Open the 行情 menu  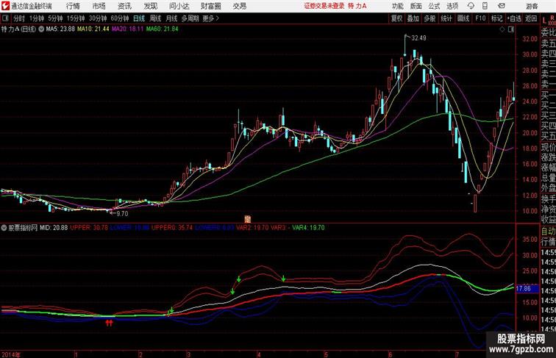click(x=73, y=6)
